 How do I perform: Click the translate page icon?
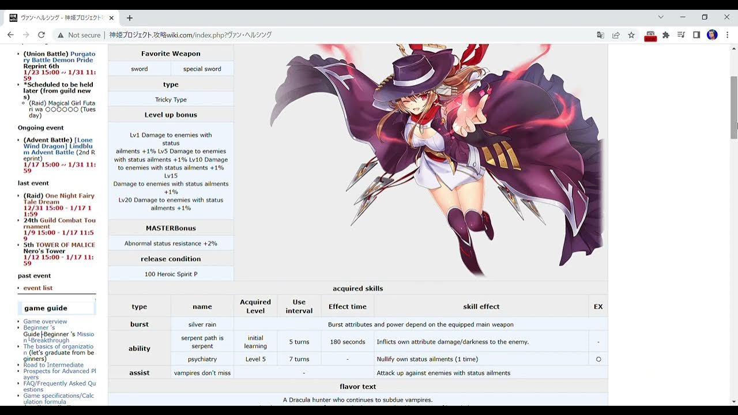point(600,35)
